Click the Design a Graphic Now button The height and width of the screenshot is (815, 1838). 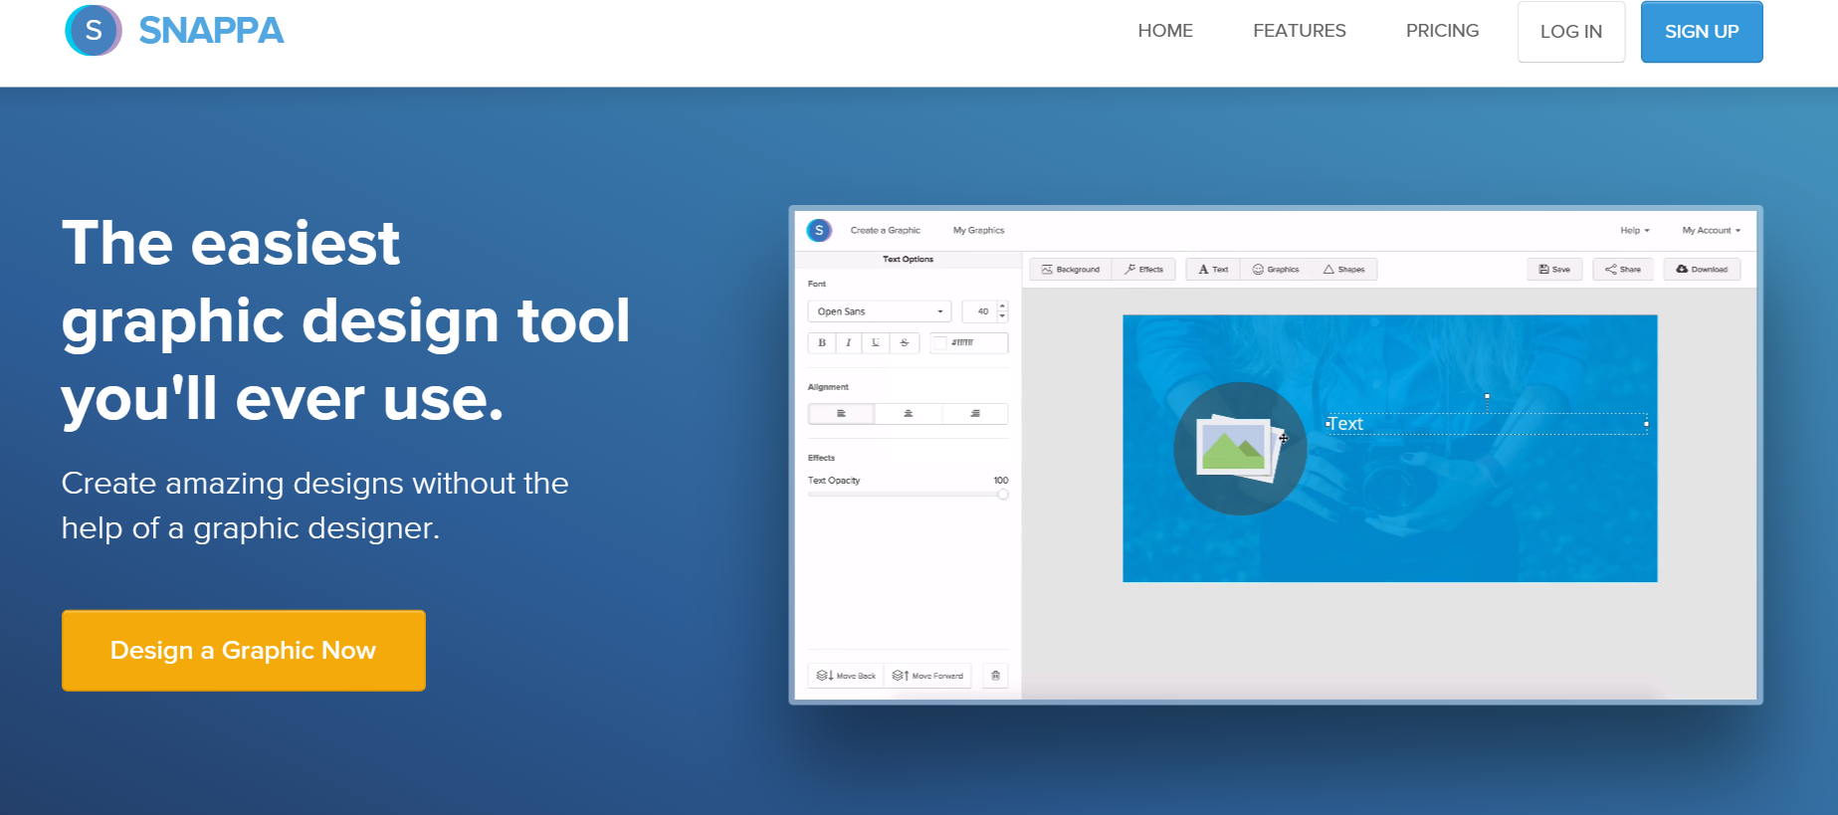244,651
